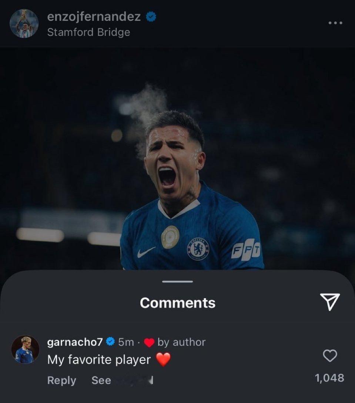Click the Comments header title
Viewport: 355px width, 403px height.
[x=178, y=303]
